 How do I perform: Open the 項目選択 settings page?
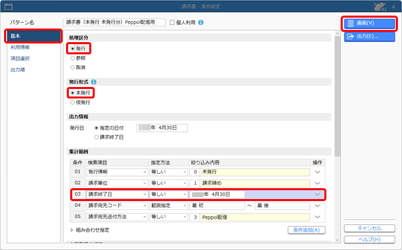click(20, 58)
